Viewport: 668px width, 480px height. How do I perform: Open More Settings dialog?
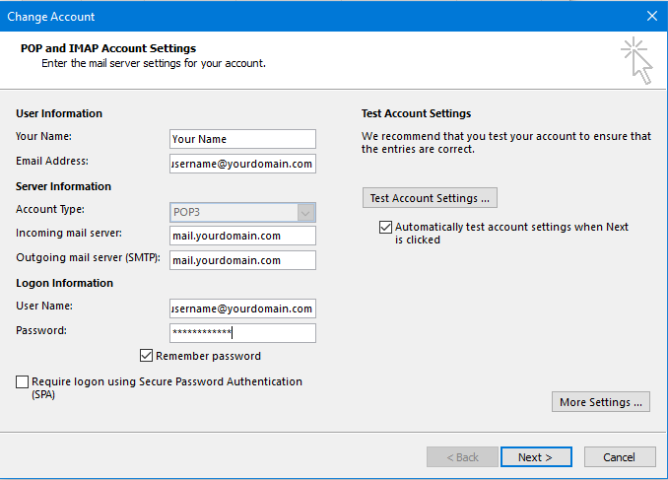pyautogui.click(x=601, y=401)
